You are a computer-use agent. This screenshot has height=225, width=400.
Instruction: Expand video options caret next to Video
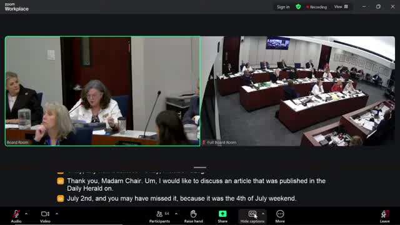57,214
